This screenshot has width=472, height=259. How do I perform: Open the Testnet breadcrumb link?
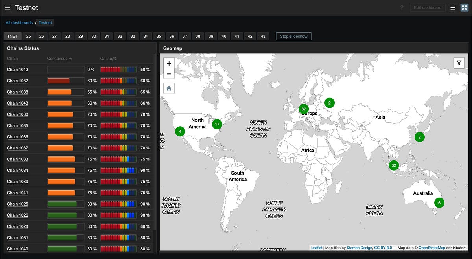[45, 23]
